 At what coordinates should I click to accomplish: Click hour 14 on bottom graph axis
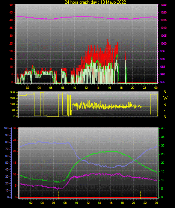(x=99, y=203)
